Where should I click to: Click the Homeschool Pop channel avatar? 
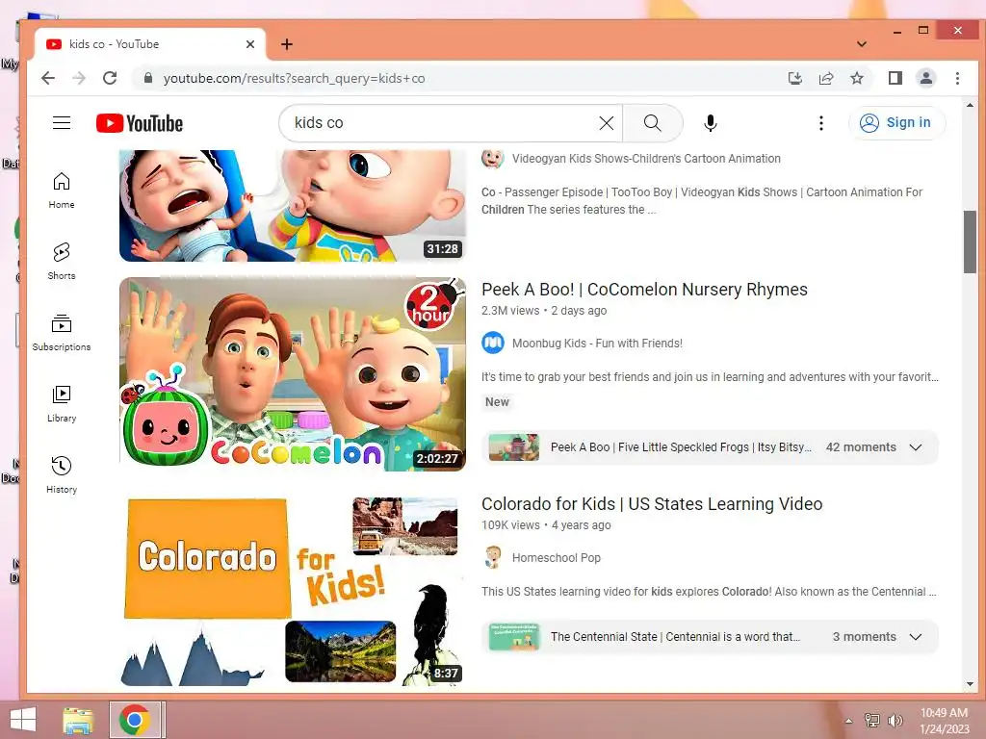tap(492, 557)
